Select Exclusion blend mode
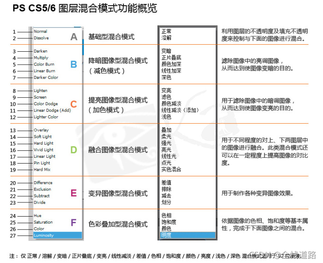This screenshot has height=263, width=323. pyautogui.click(x=42, y=190)
